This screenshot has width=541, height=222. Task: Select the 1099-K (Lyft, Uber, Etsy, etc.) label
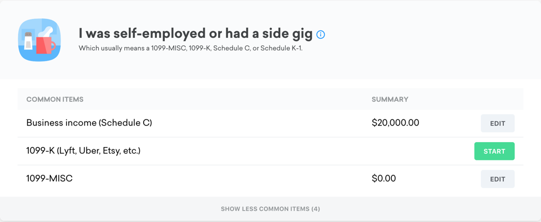coord(83,150)
